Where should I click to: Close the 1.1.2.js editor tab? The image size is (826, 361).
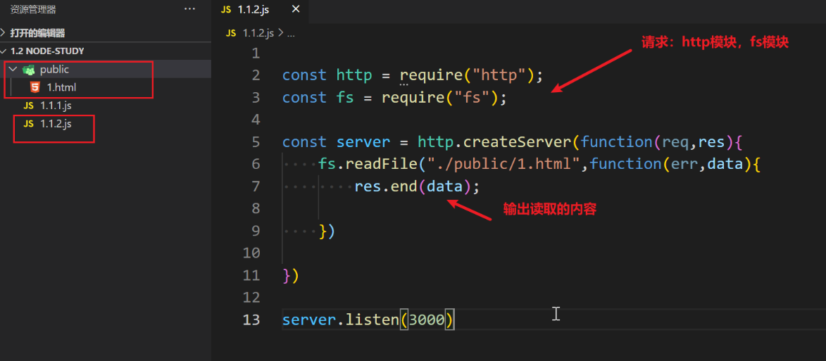coord(296,9)
